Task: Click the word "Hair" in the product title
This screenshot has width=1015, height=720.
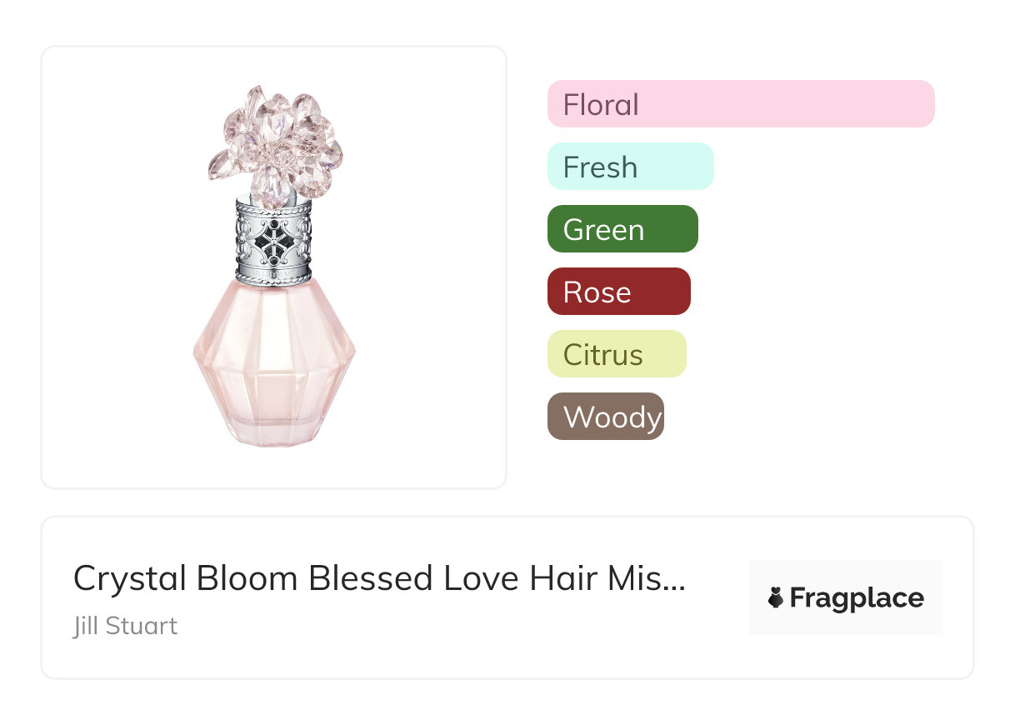Action: click(571, 578)
